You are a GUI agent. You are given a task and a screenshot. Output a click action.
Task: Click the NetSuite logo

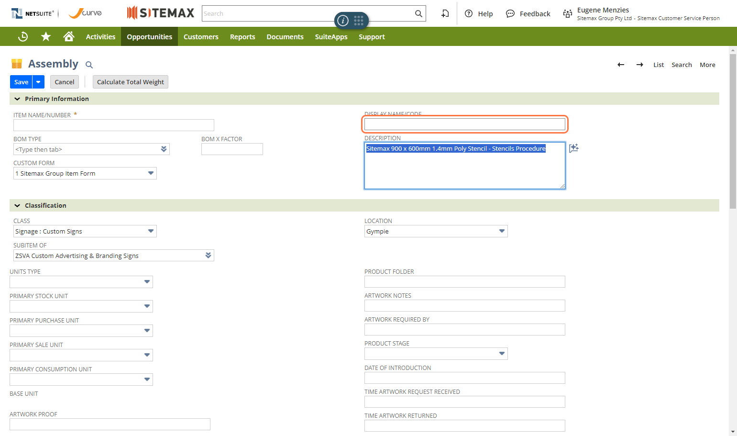point(33,13)
